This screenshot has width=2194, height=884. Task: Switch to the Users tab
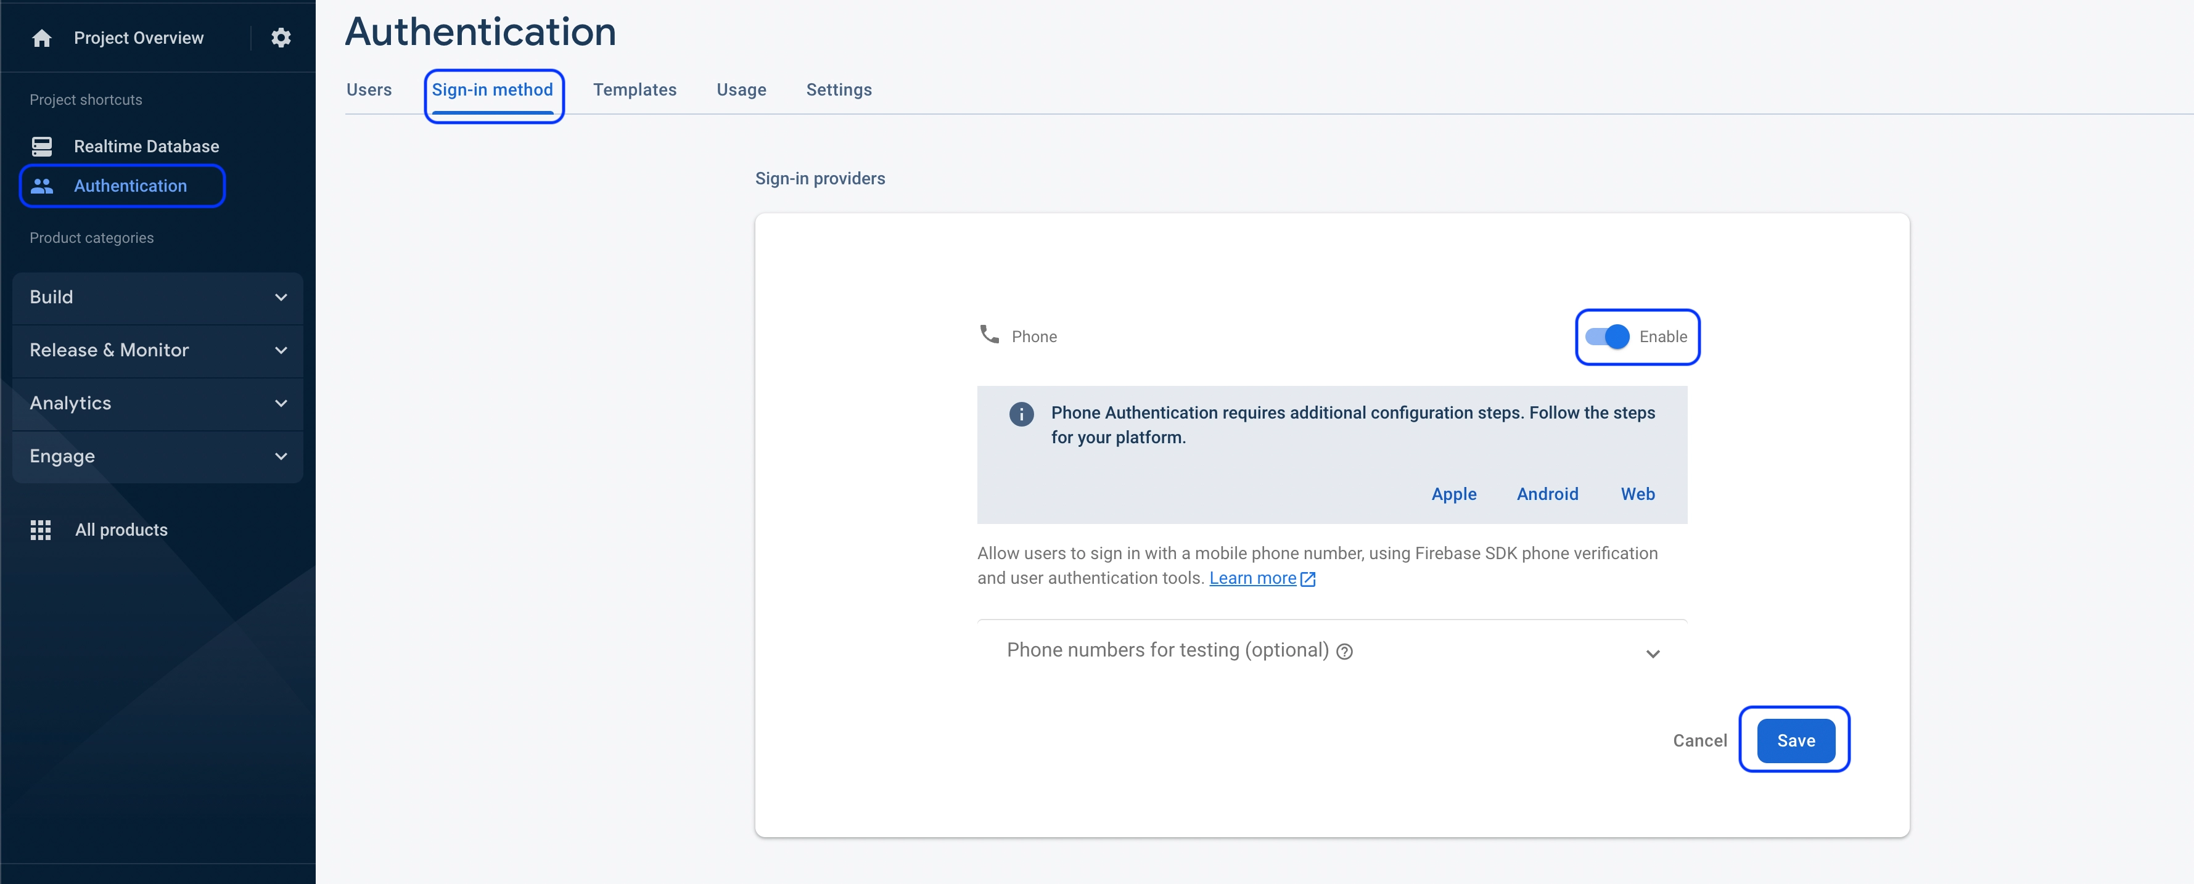(369, 90)
